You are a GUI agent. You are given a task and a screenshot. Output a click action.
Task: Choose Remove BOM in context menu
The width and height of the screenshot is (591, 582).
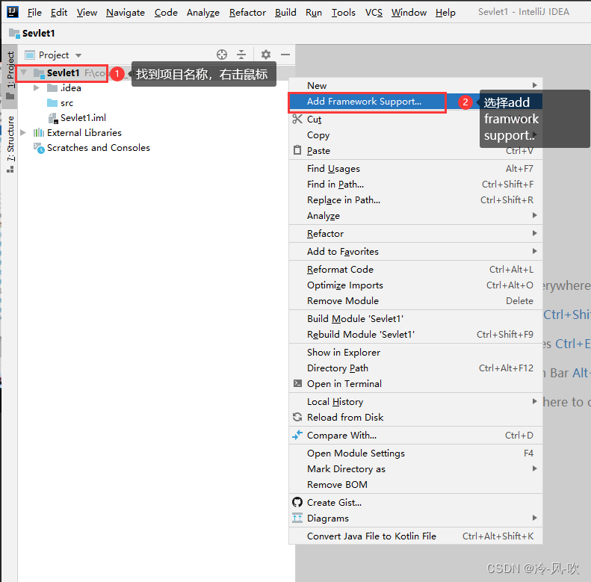click(415, 484)
